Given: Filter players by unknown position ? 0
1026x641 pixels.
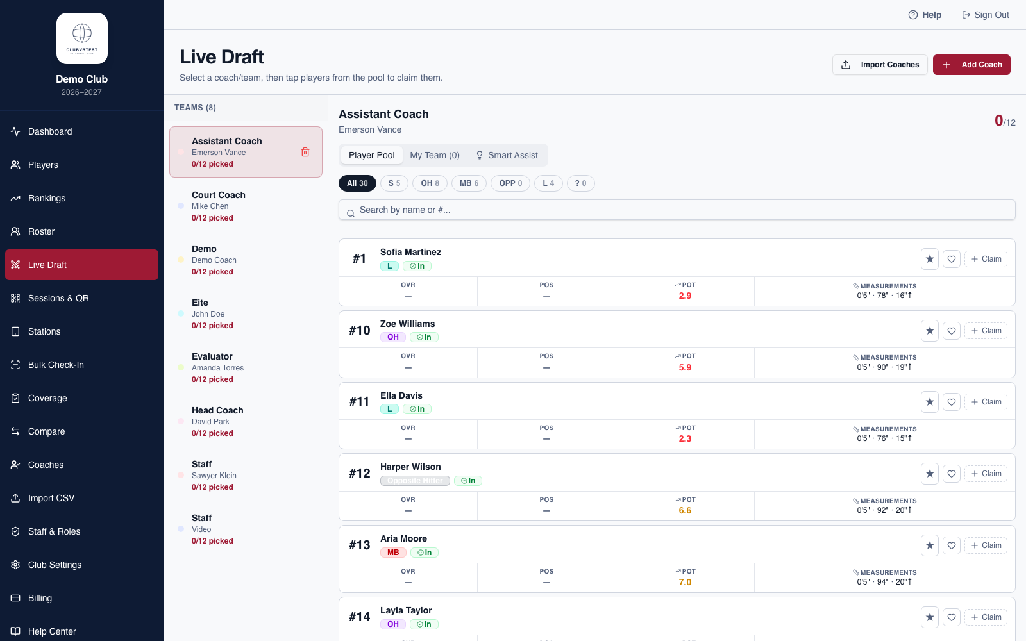Looking at the screenshot, I should 581,183.
